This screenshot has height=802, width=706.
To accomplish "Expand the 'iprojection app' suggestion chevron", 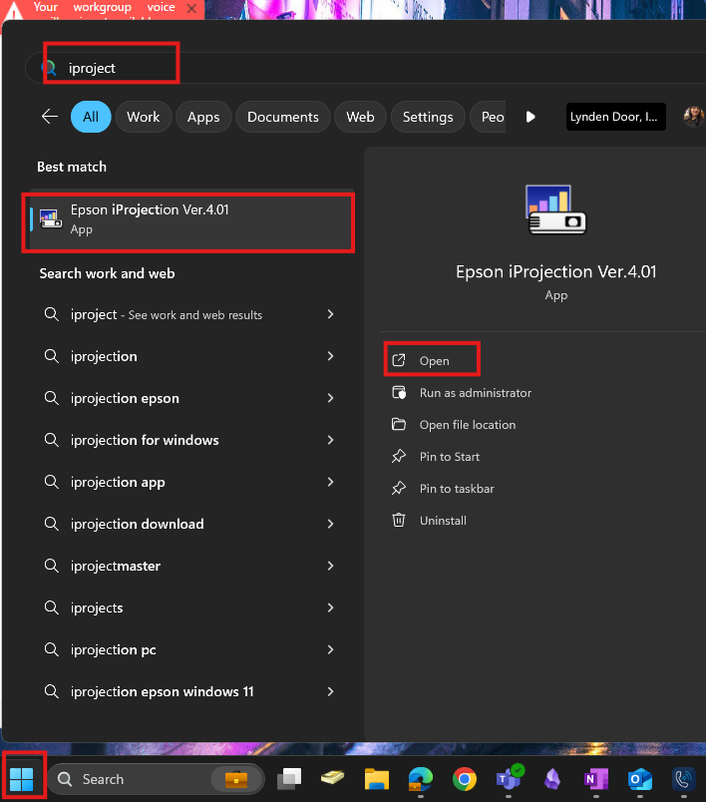I will tap(330, 482).
